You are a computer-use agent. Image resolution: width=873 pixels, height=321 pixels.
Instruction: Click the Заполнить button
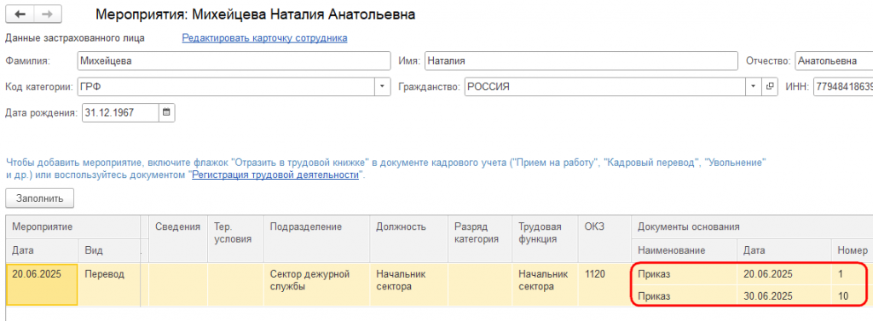point(39,198)
